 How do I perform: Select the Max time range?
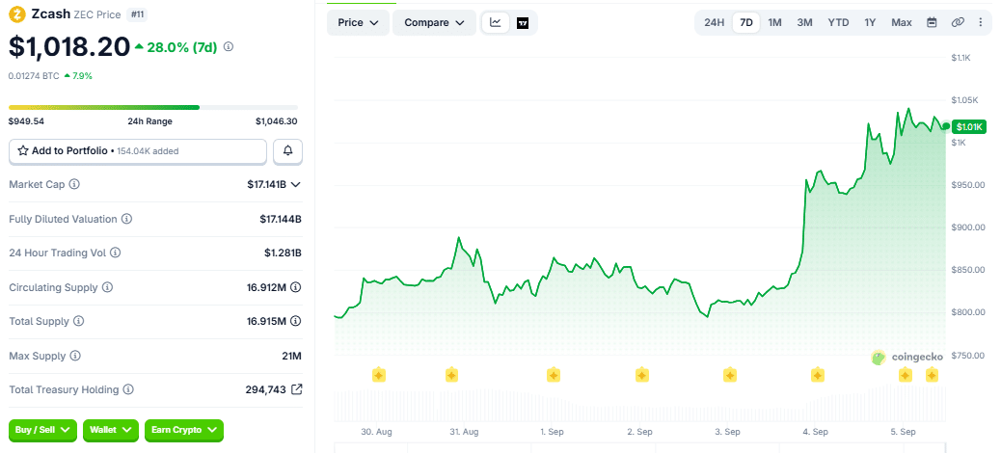pyautogui.click(x=902, y=22)
